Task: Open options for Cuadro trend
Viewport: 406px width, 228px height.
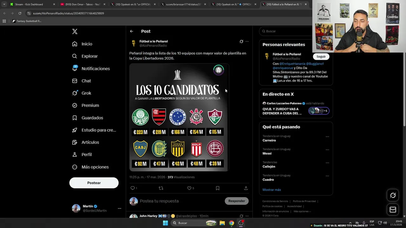Action: coord(327,176)
